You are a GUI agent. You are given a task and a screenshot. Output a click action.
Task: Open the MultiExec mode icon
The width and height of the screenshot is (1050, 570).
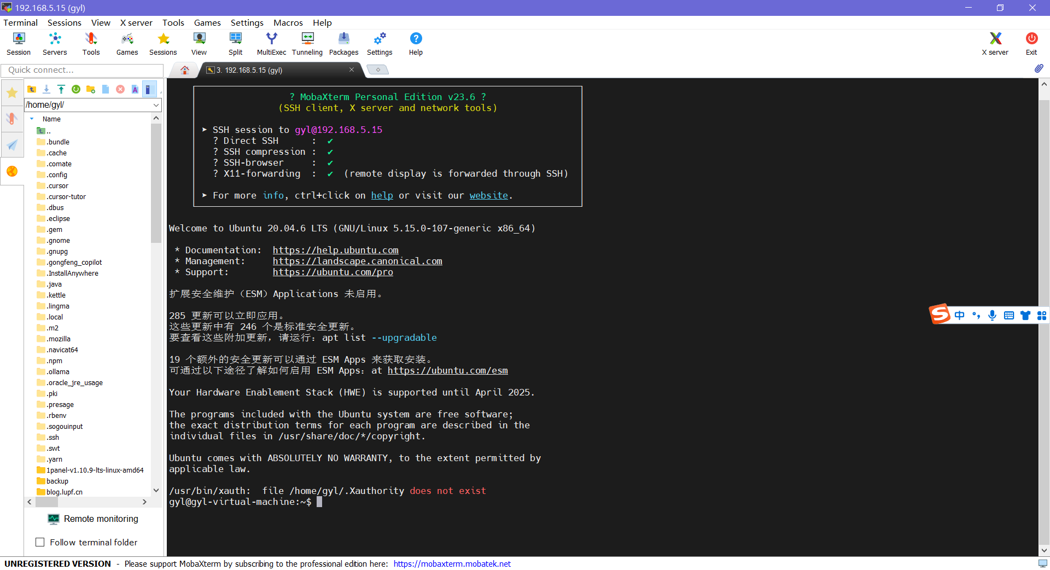[x=271, y=44]
